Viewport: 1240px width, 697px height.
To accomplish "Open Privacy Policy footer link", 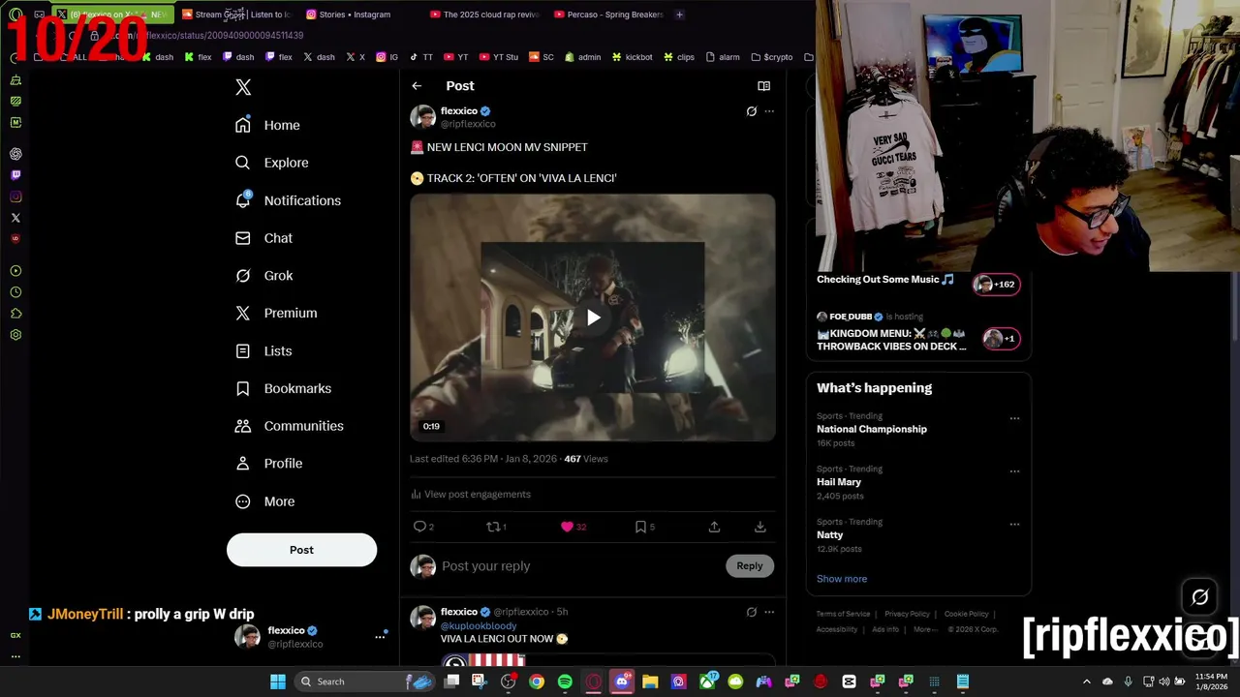I will [907, 614].
